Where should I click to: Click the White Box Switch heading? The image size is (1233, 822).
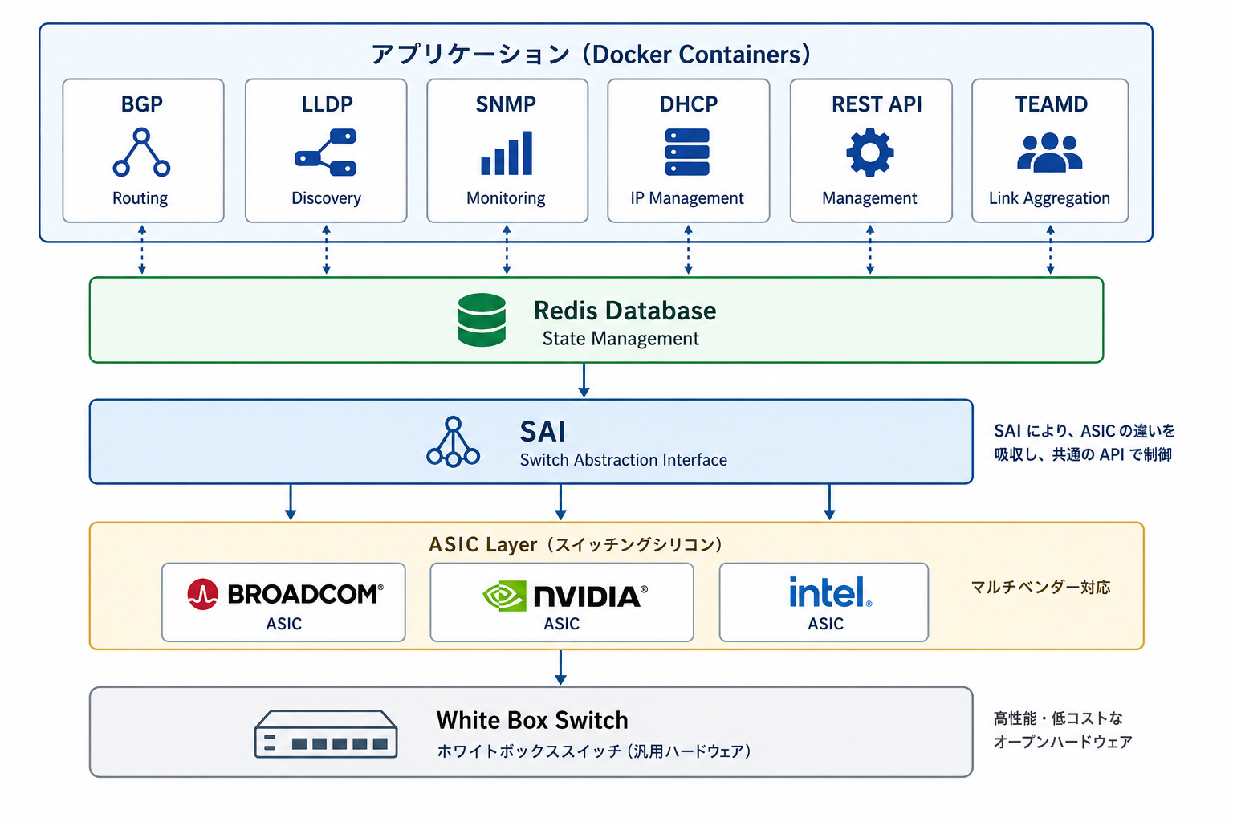(x=532, y=720)
